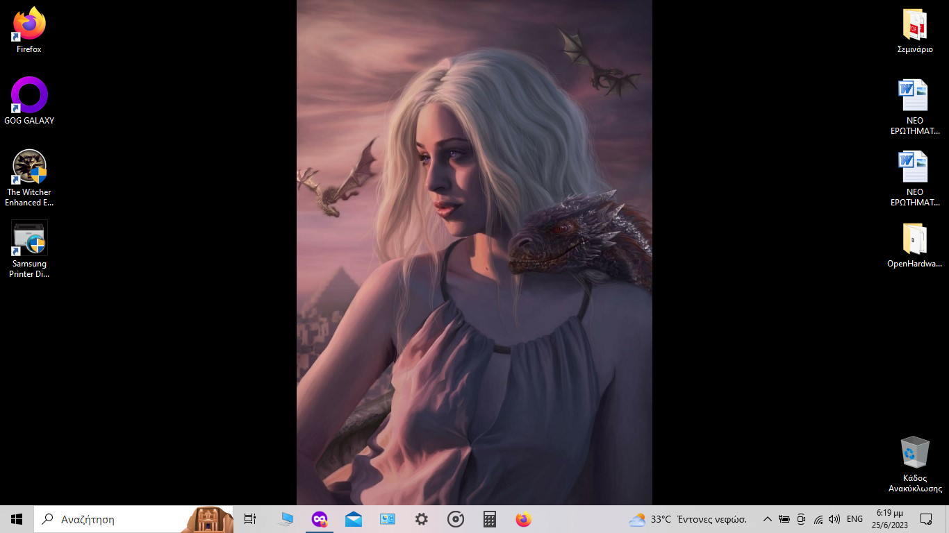
Task: Switch the ENG input language indicator
Action: pos(855,519)
